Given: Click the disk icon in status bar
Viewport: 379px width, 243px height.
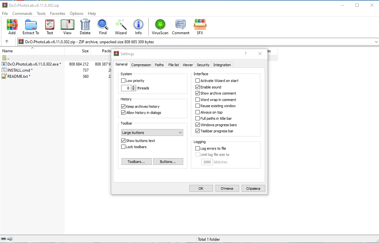Looking at the screenshot, I should (3, 239).
